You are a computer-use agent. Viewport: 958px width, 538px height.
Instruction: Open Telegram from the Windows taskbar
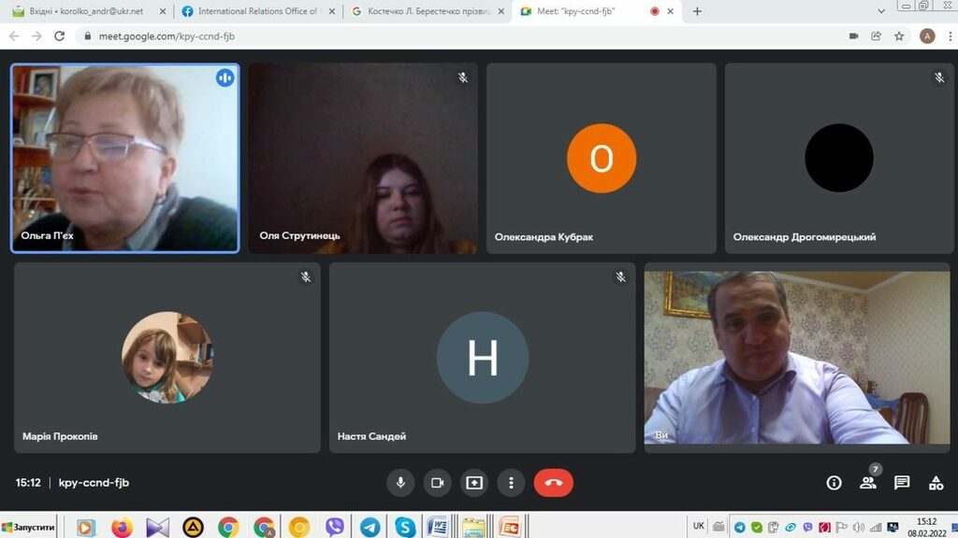pos(370,528)
